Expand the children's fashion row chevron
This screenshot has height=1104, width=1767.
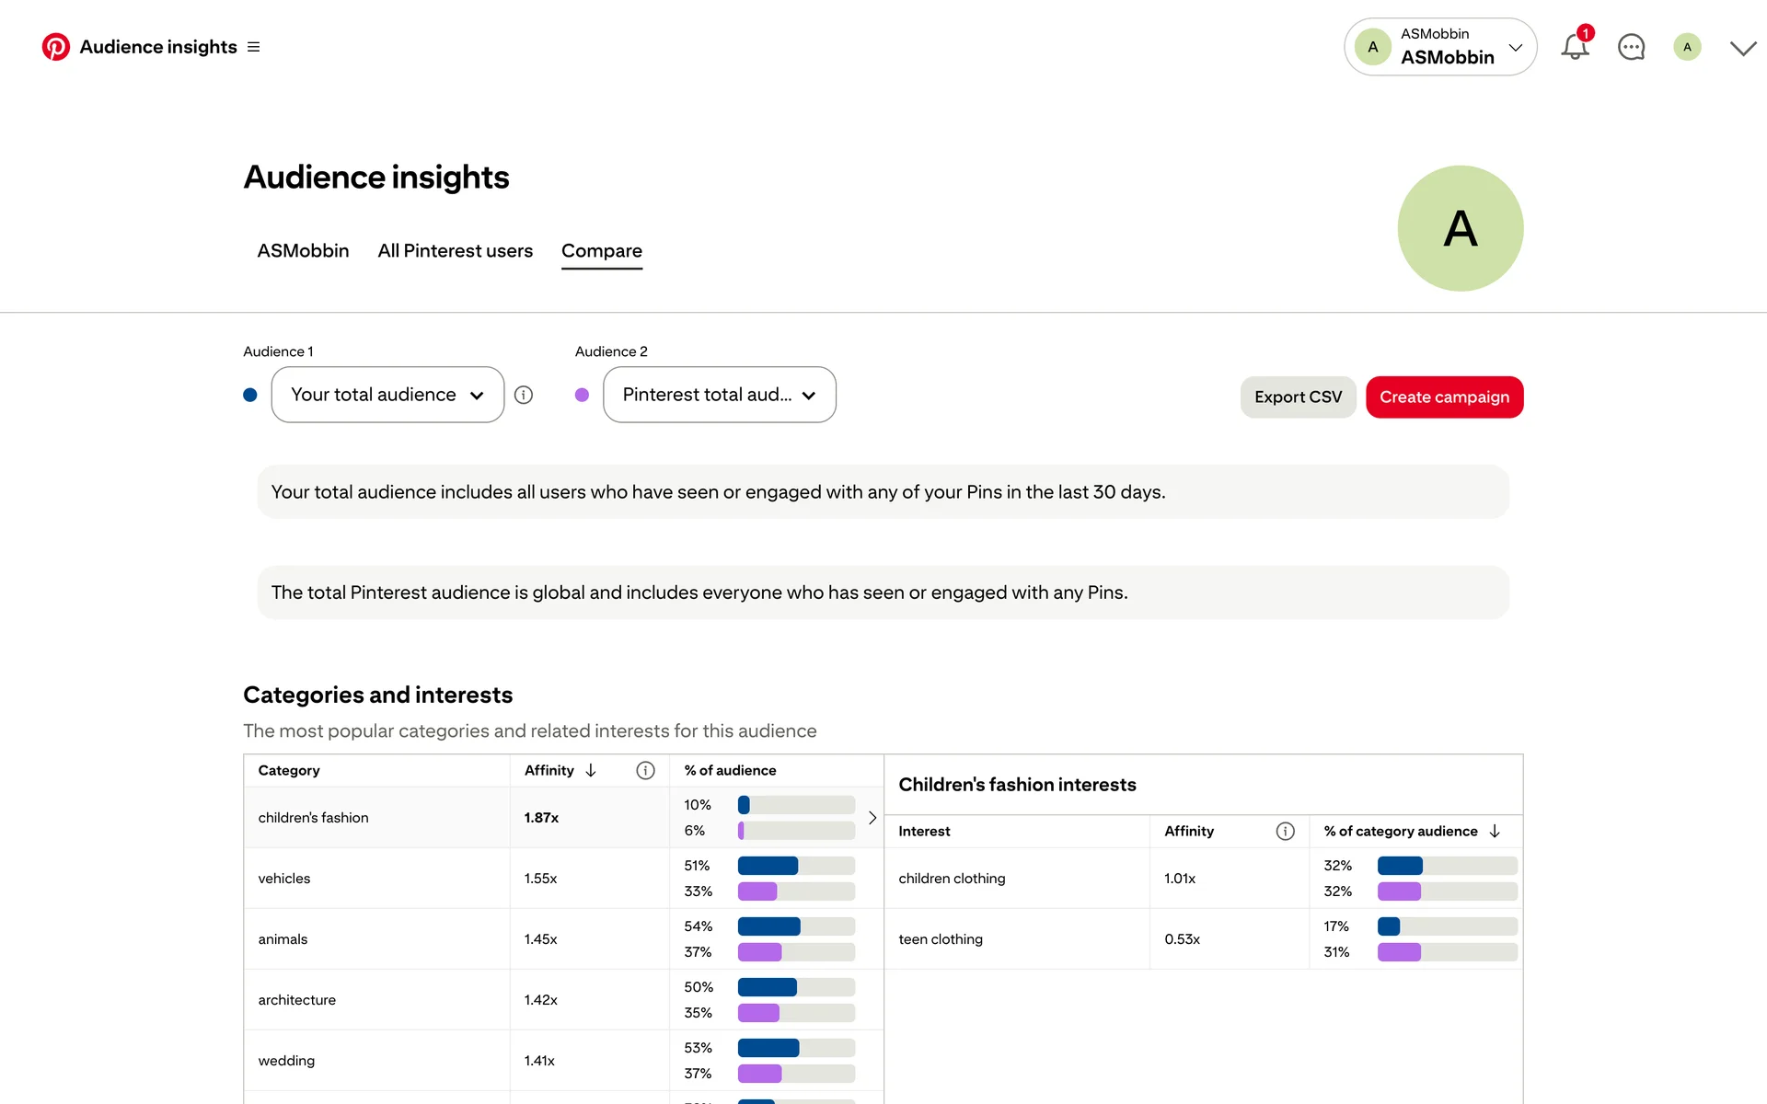click(872, 818)
